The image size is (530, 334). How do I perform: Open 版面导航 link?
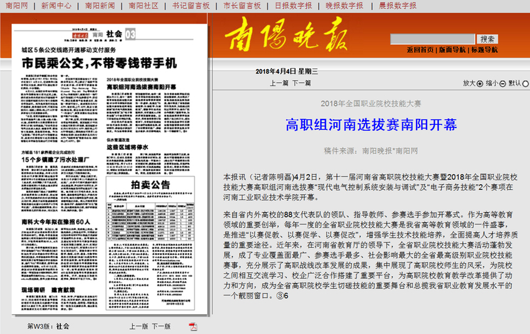(x=452, y=50)
